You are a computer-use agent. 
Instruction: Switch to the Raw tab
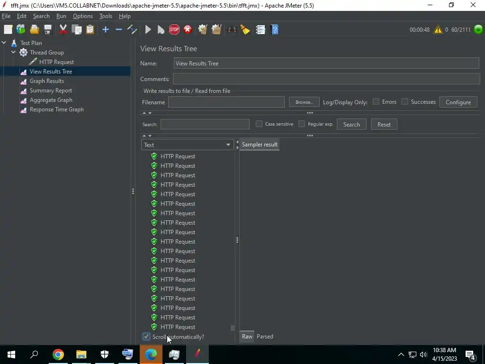click(247, 337)
